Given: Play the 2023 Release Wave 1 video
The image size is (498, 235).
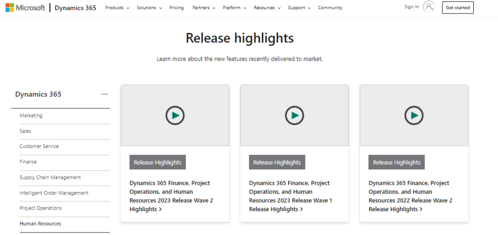Looking at the screenshot, I should point(294,115).
